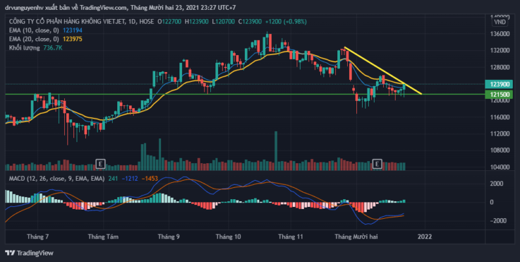
Task: Click the 128000 price axis label
Action: pos(500,67)
